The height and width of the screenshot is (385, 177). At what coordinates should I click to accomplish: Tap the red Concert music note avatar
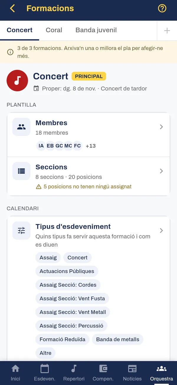coord(17,80)
